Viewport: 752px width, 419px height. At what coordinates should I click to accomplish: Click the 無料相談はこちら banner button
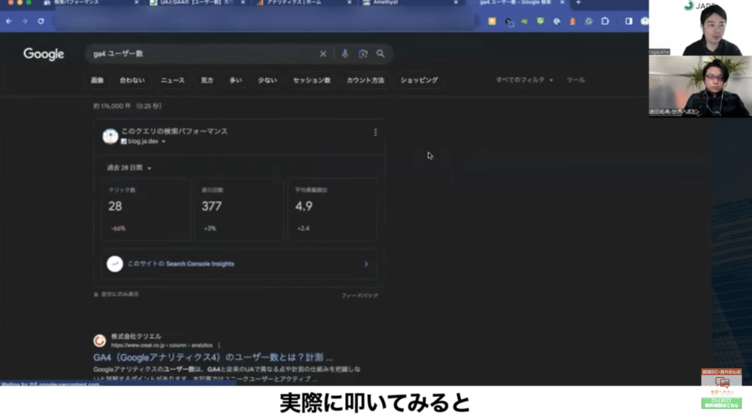tap(721, 403)
